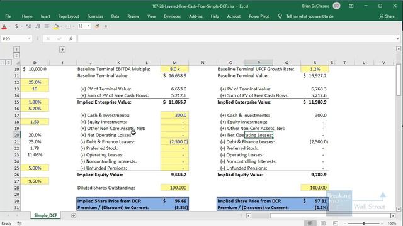Apply Accounting Number Format dollar icon

tap(16, 26)
